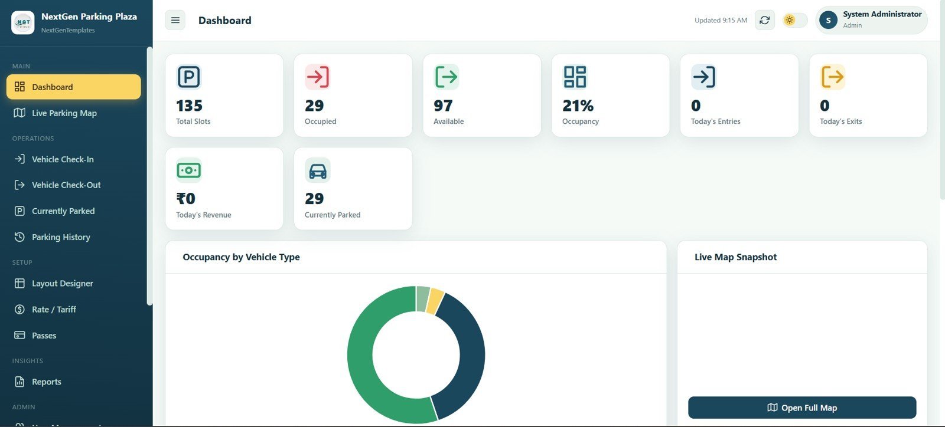Open the Passes page
Viewport: 945px width, 427px height.
point(74,335)
